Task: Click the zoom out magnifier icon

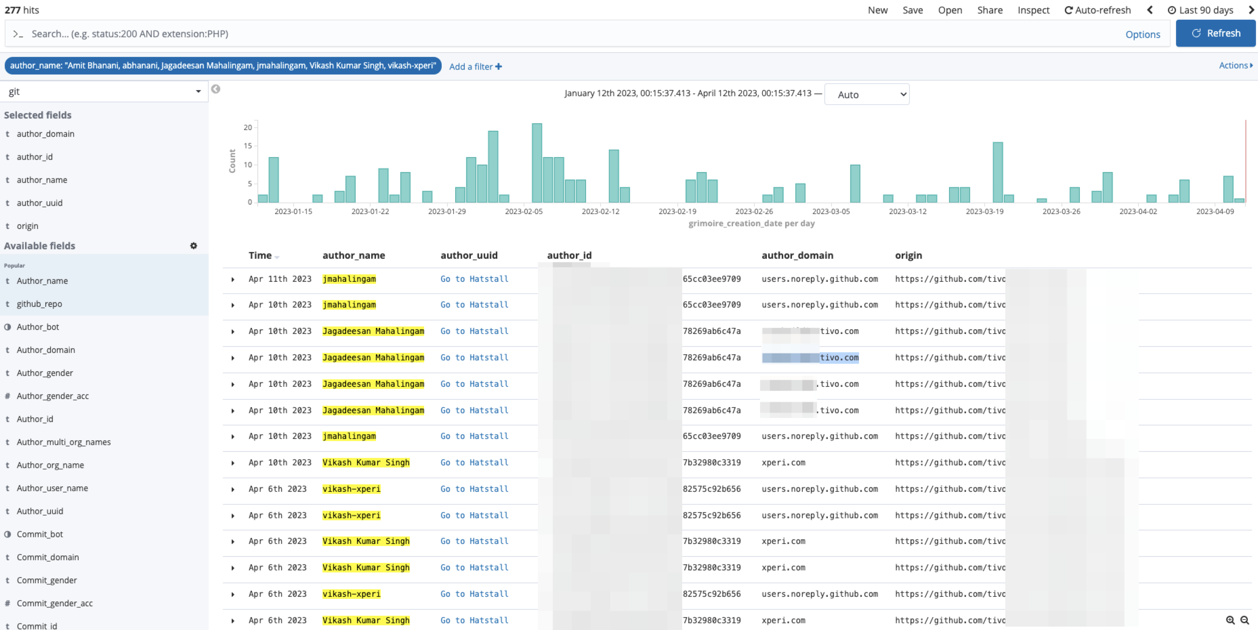Action: 1245,620
